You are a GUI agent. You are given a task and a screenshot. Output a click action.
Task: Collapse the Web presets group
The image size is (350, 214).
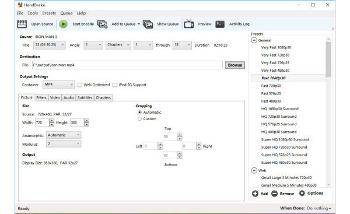254,170
